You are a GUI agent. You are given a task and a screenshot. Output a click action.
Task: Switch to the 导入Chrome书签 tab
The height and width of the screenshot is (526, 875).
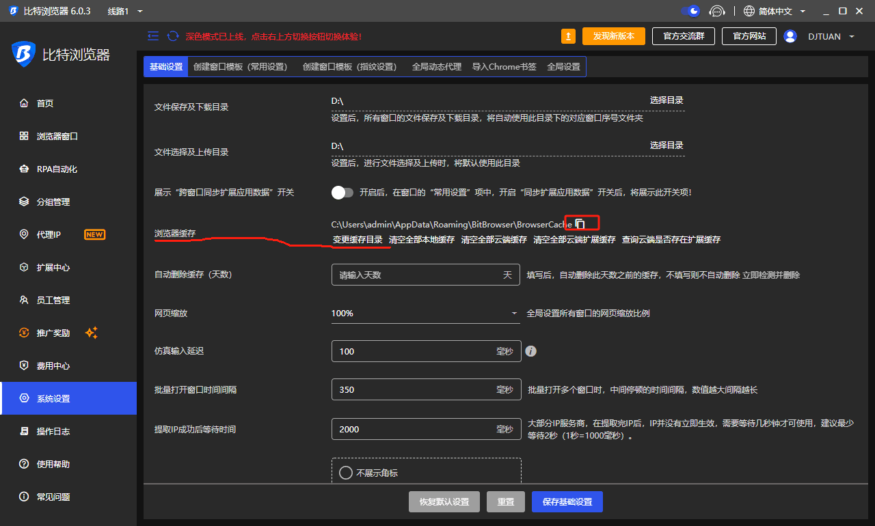504,67
